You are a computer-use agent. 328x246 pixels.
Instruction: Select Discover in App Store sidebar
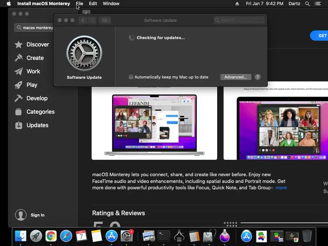(32, 45)
